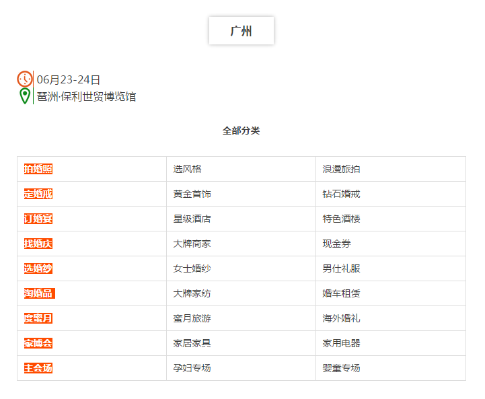Open the 找婚庆 category
The image size is (485, 399).
38,244
